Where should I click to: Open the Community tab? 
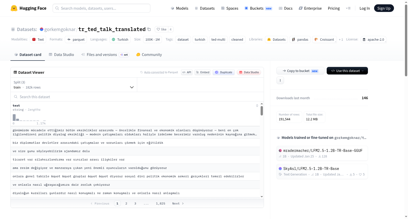click(149, 54)
